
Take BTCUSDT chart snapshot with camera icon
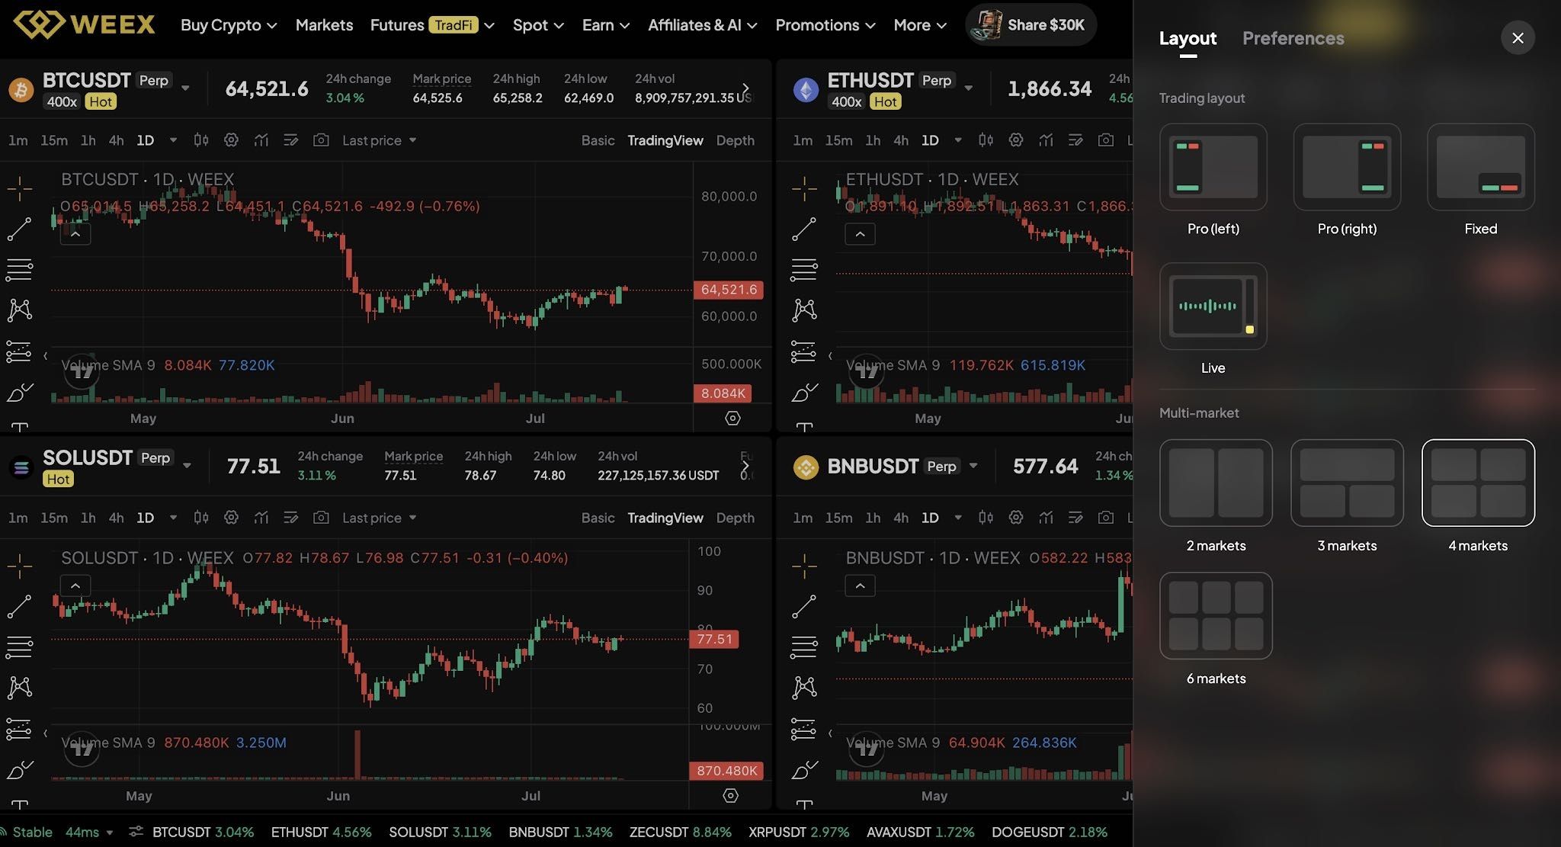tap(321, 140)
